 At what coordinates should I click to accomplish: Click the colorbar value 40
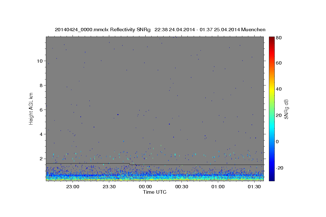(278, 89)
